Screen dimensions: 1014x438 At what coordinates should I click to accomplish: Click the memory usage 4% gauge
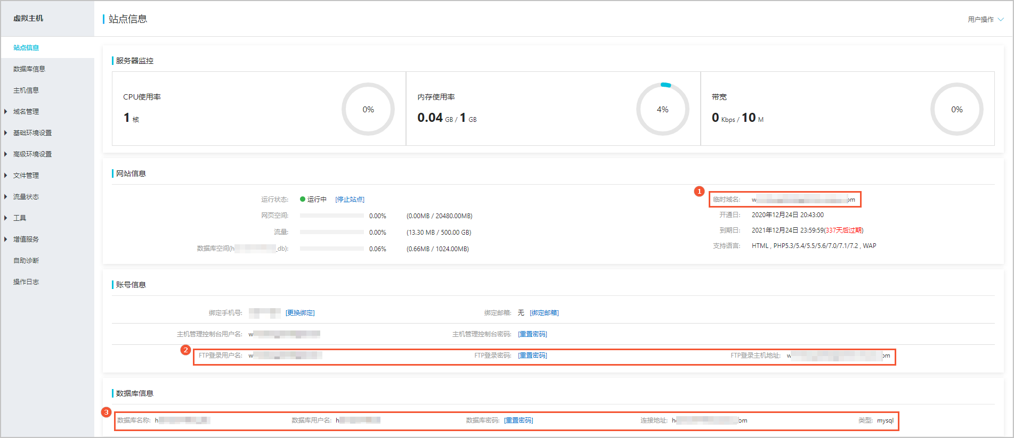pyautogui.click(x=662, y=109)
